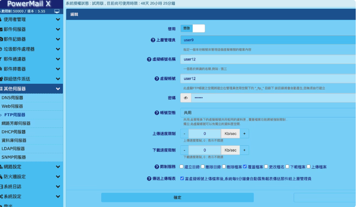Click help icon next to 限制服務
This screenshot has width=357, height=207.
[x=157, y=167]
